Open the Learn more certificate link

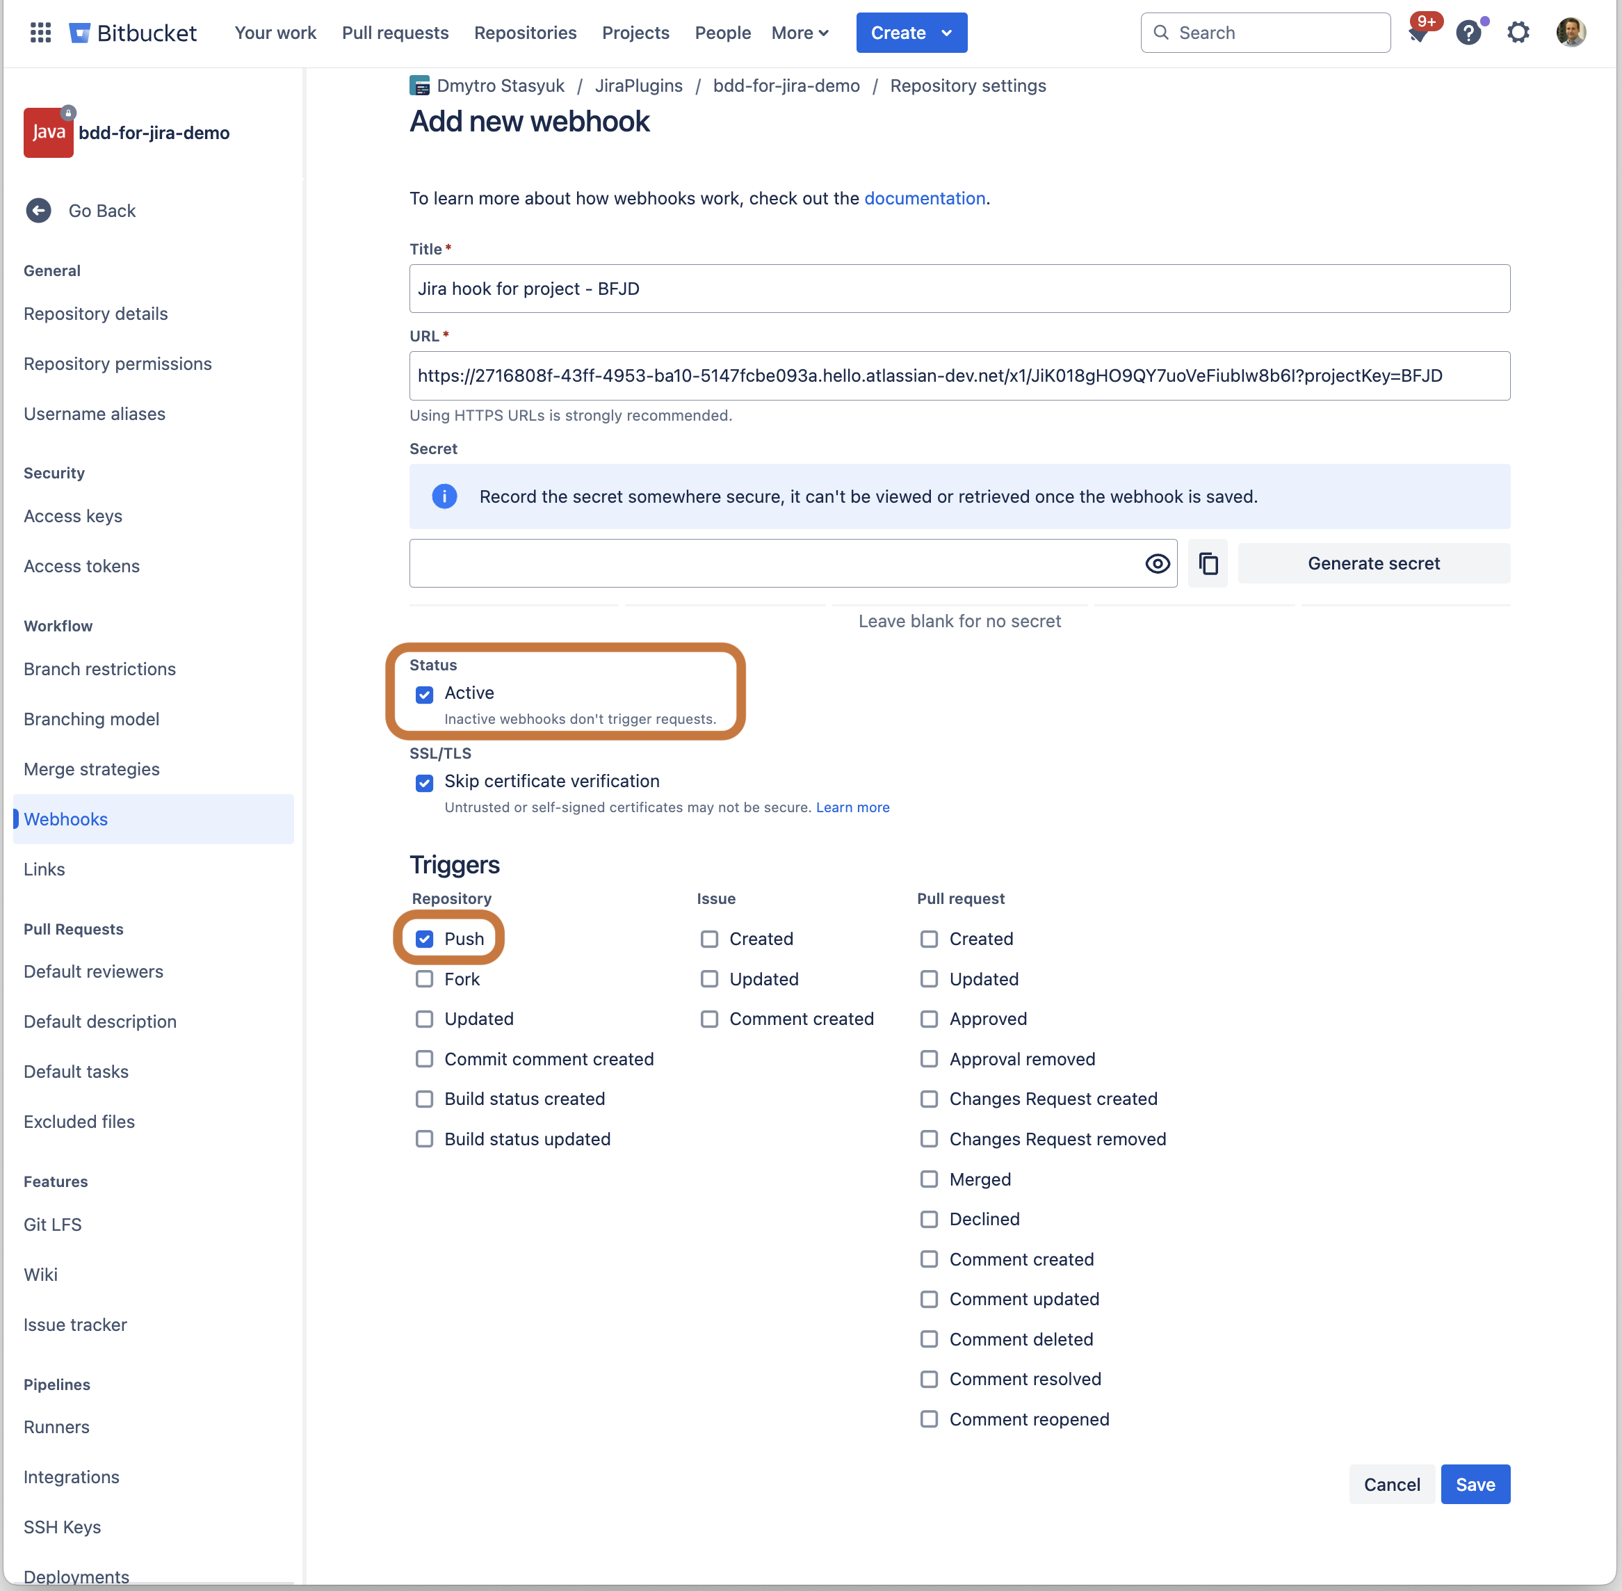(x=852, y=807)
